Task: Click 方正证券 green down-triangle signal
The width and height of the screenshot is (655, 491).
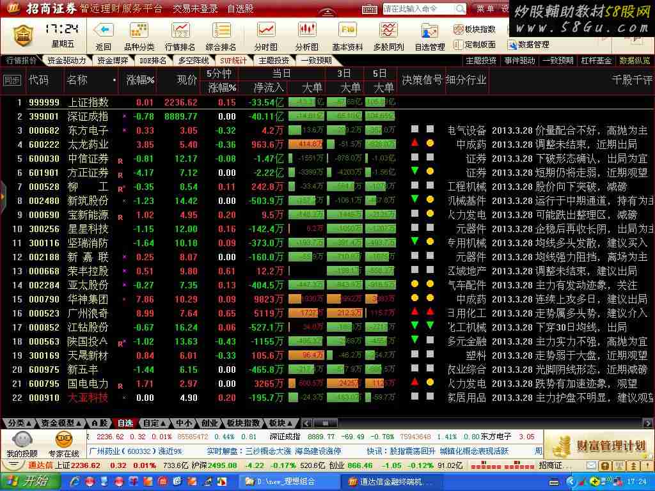Action: pyautogui.click(x=414, y=171)
